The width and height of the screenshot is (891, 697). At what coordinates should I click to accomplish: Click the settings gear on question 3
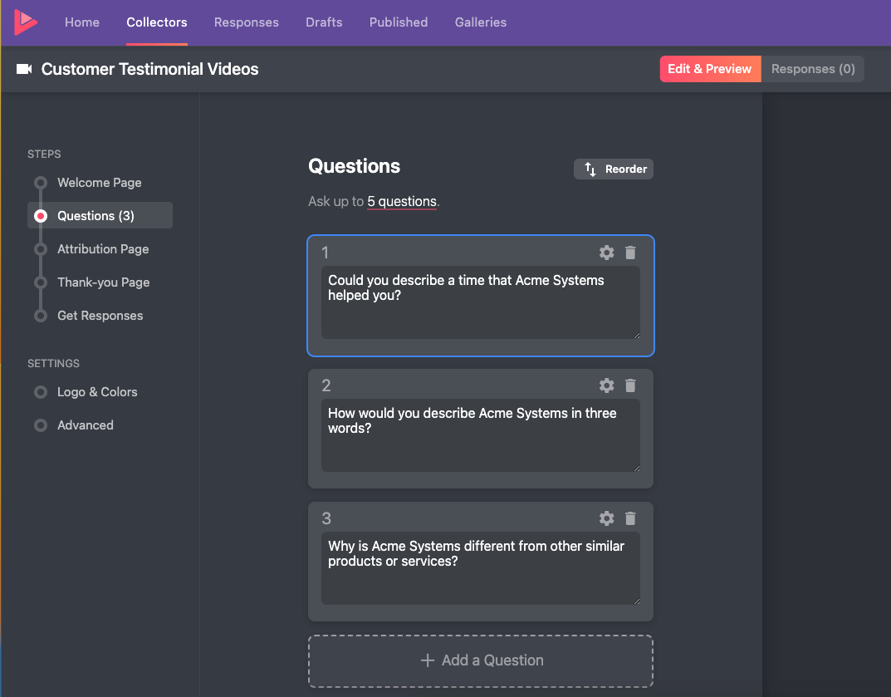coord(606,518)
